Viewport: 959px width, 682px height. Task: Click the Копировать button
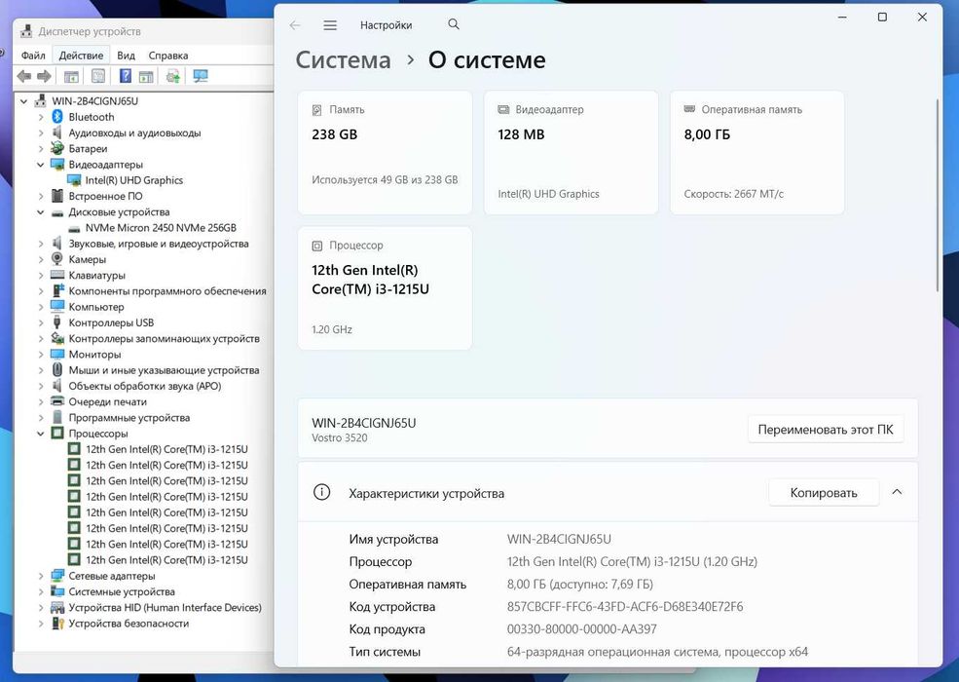[824, 492]
